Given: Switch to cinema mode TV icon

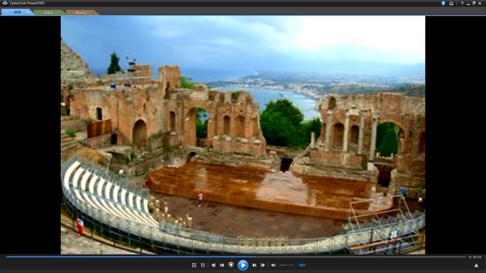Looking at the screenshot, I should (x=452, y=3).
